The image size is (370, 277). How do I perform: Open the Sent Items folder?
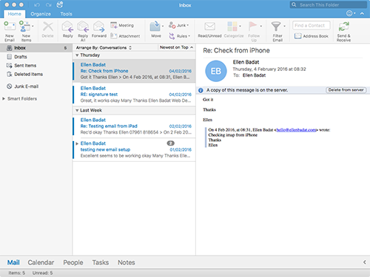tap(36, 66)
